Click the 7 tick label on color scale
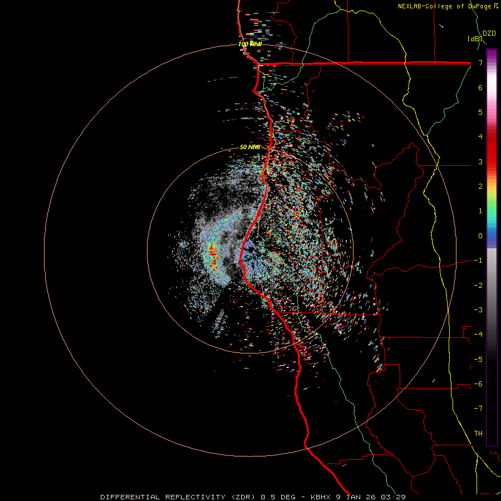The width and height of the screenshot is (501, 501). tap(480, 62)
